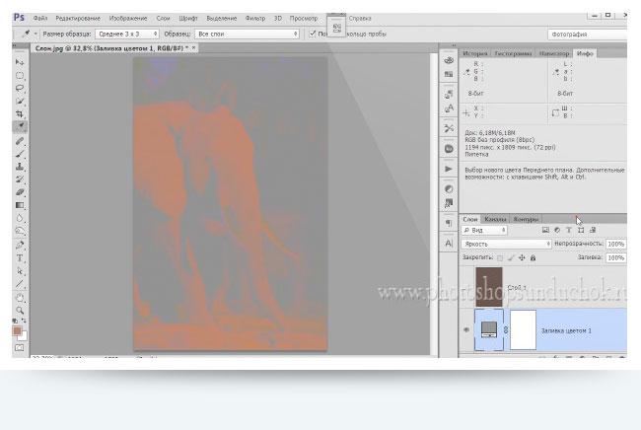The width and height of the screenshot is (641, 430).
Task: Select the Brush tool
Action: 20,154
